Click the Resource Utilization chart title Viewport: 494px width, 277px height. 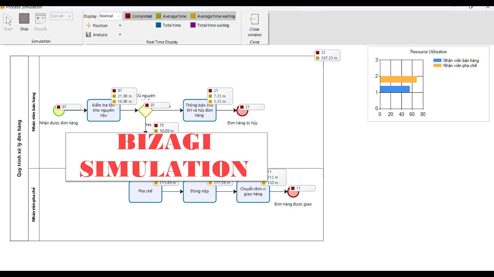428,52
